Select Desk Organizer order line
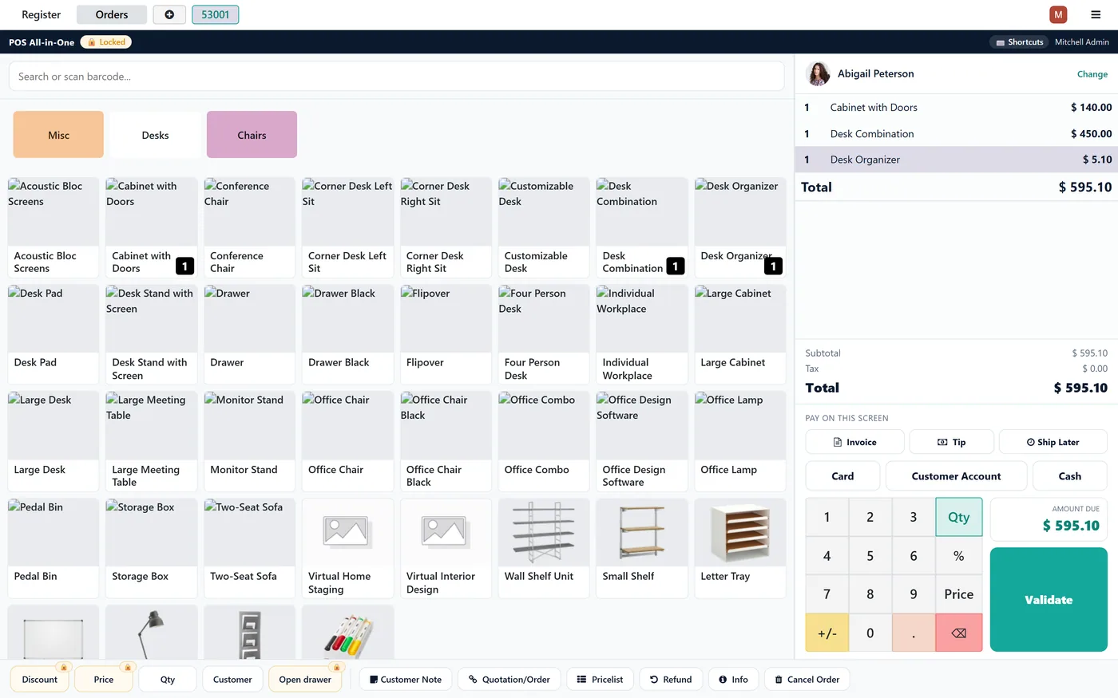The width and height of the screenshot is (1118, 698). tap(957, 160)
